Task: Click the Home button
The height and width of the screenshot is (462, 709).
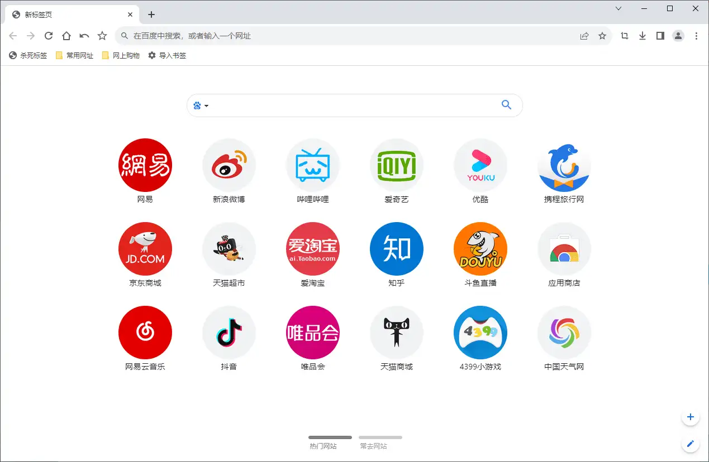Action: pos(66,35)
